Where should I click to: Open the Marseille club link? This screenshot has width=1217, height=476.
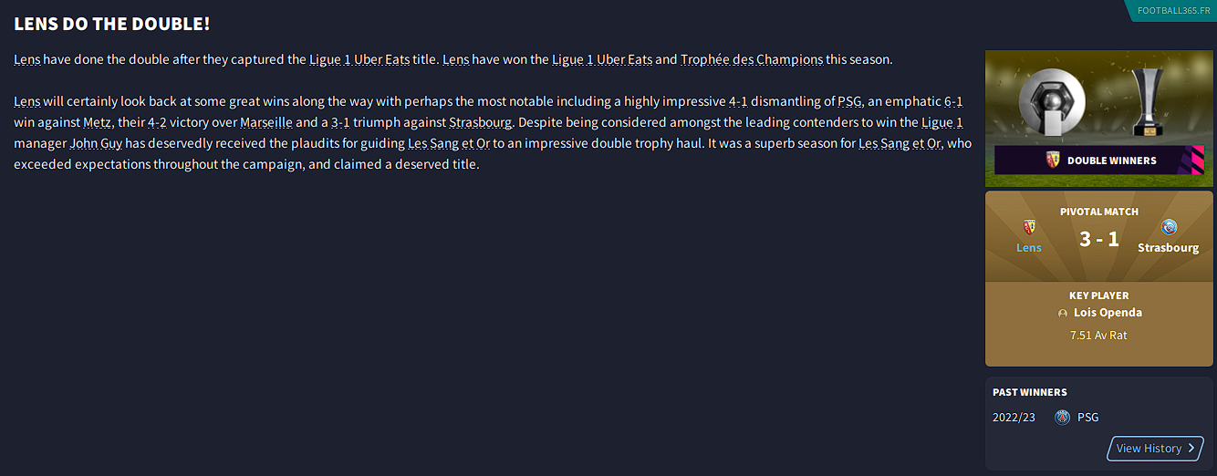(266, 122)
